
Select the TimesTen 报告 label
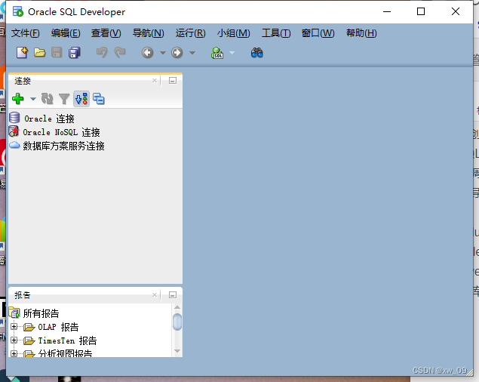point(67,340)
